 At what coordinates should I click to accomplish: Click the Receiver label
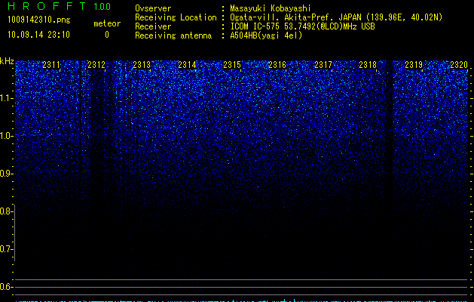[x=153, y=26]
